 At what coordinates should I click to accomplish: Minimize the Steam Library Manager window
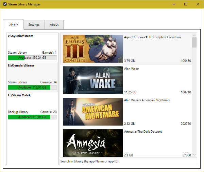pos(174,4)
